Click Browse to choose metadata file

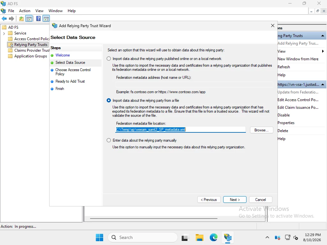tap(262, 130)
